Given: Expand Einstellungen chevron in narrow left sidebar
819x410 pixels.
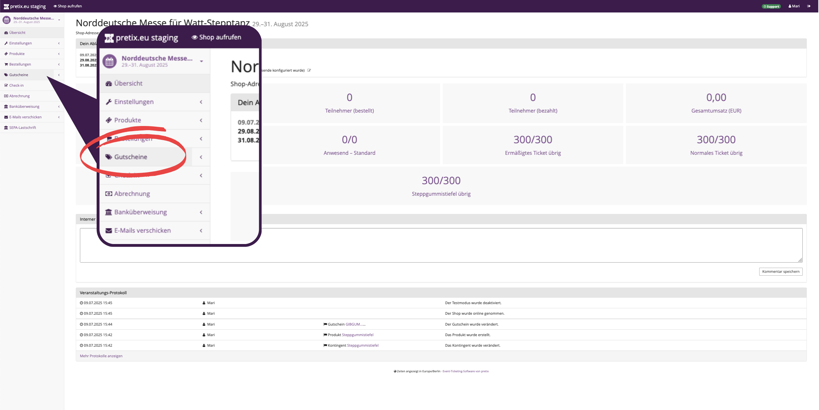Looking at the screenshot, I should point(59,43).
